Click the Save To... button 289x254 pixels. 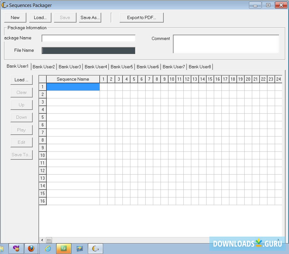[x=22, y=155]
